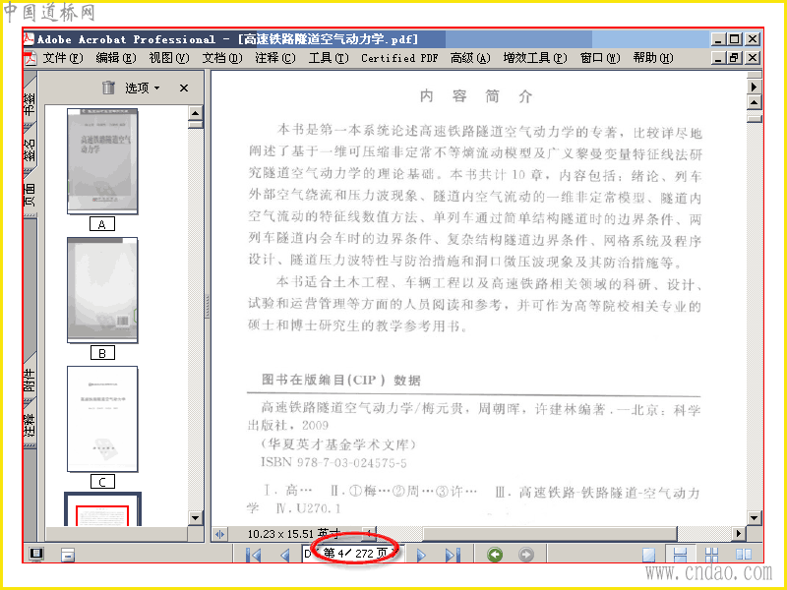This screenshot has height=590, width=787.
Task: Go to the previous page arrow
Action: pos(285,555)
